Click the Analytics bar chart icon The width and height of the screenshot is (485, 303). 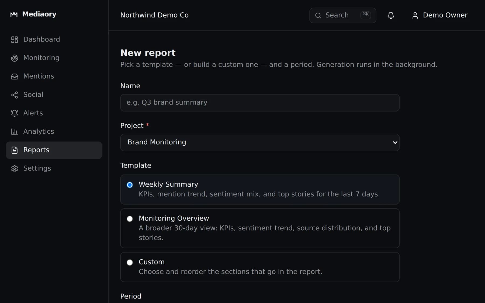[x=15, y=132]
